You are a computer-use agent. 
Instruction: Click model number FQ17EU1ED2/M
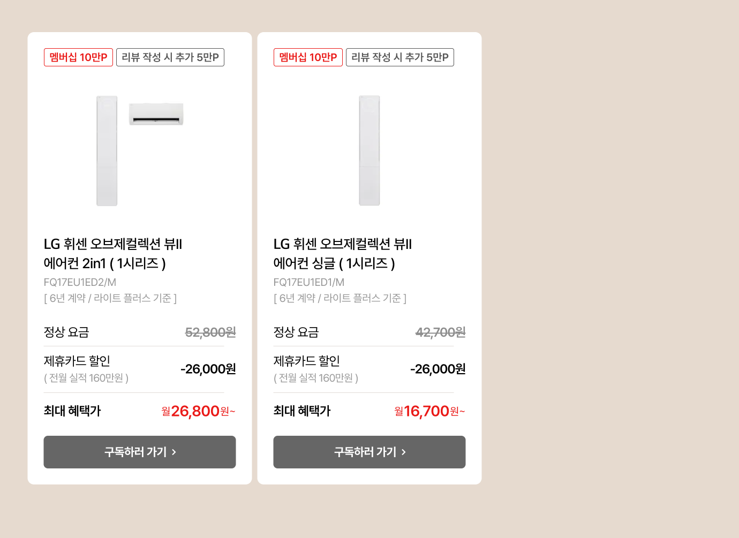pos(80,282)
